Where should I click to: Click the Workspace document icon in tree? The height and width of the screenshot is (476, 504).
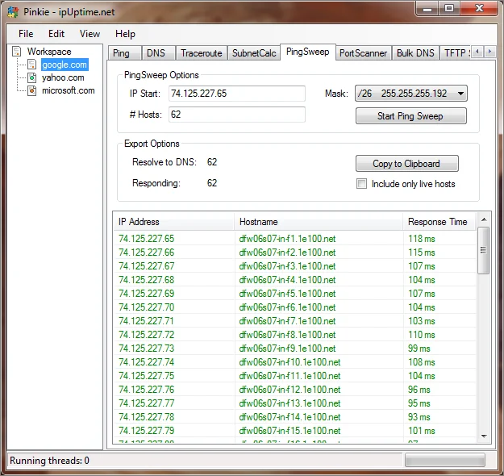(x=17, y=52)
